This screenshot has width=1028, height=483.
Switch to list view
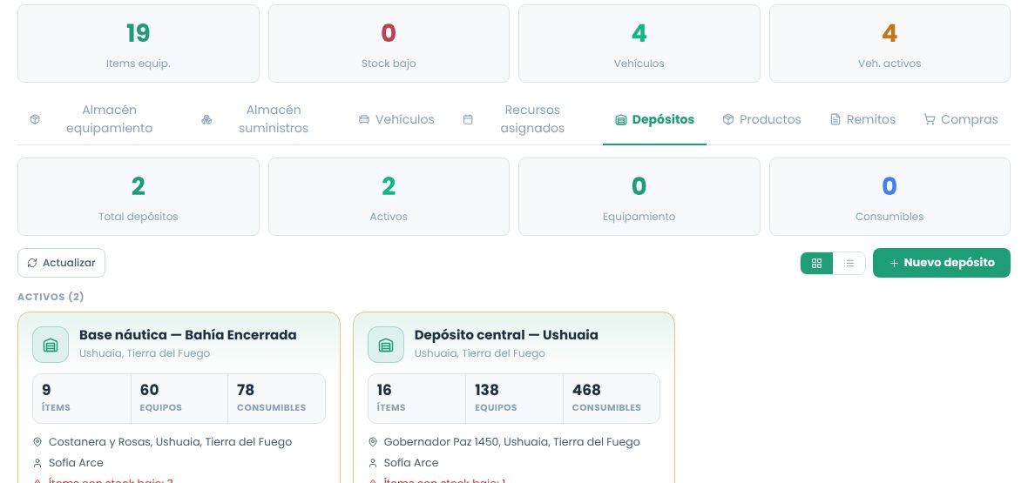pyautogui.click(x=849, y=263)
